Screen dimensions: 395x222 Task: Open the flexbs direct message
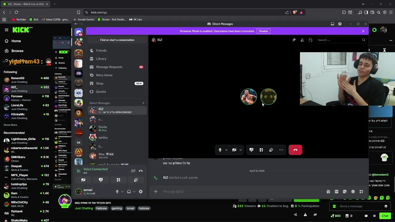[x=117, y=128]
